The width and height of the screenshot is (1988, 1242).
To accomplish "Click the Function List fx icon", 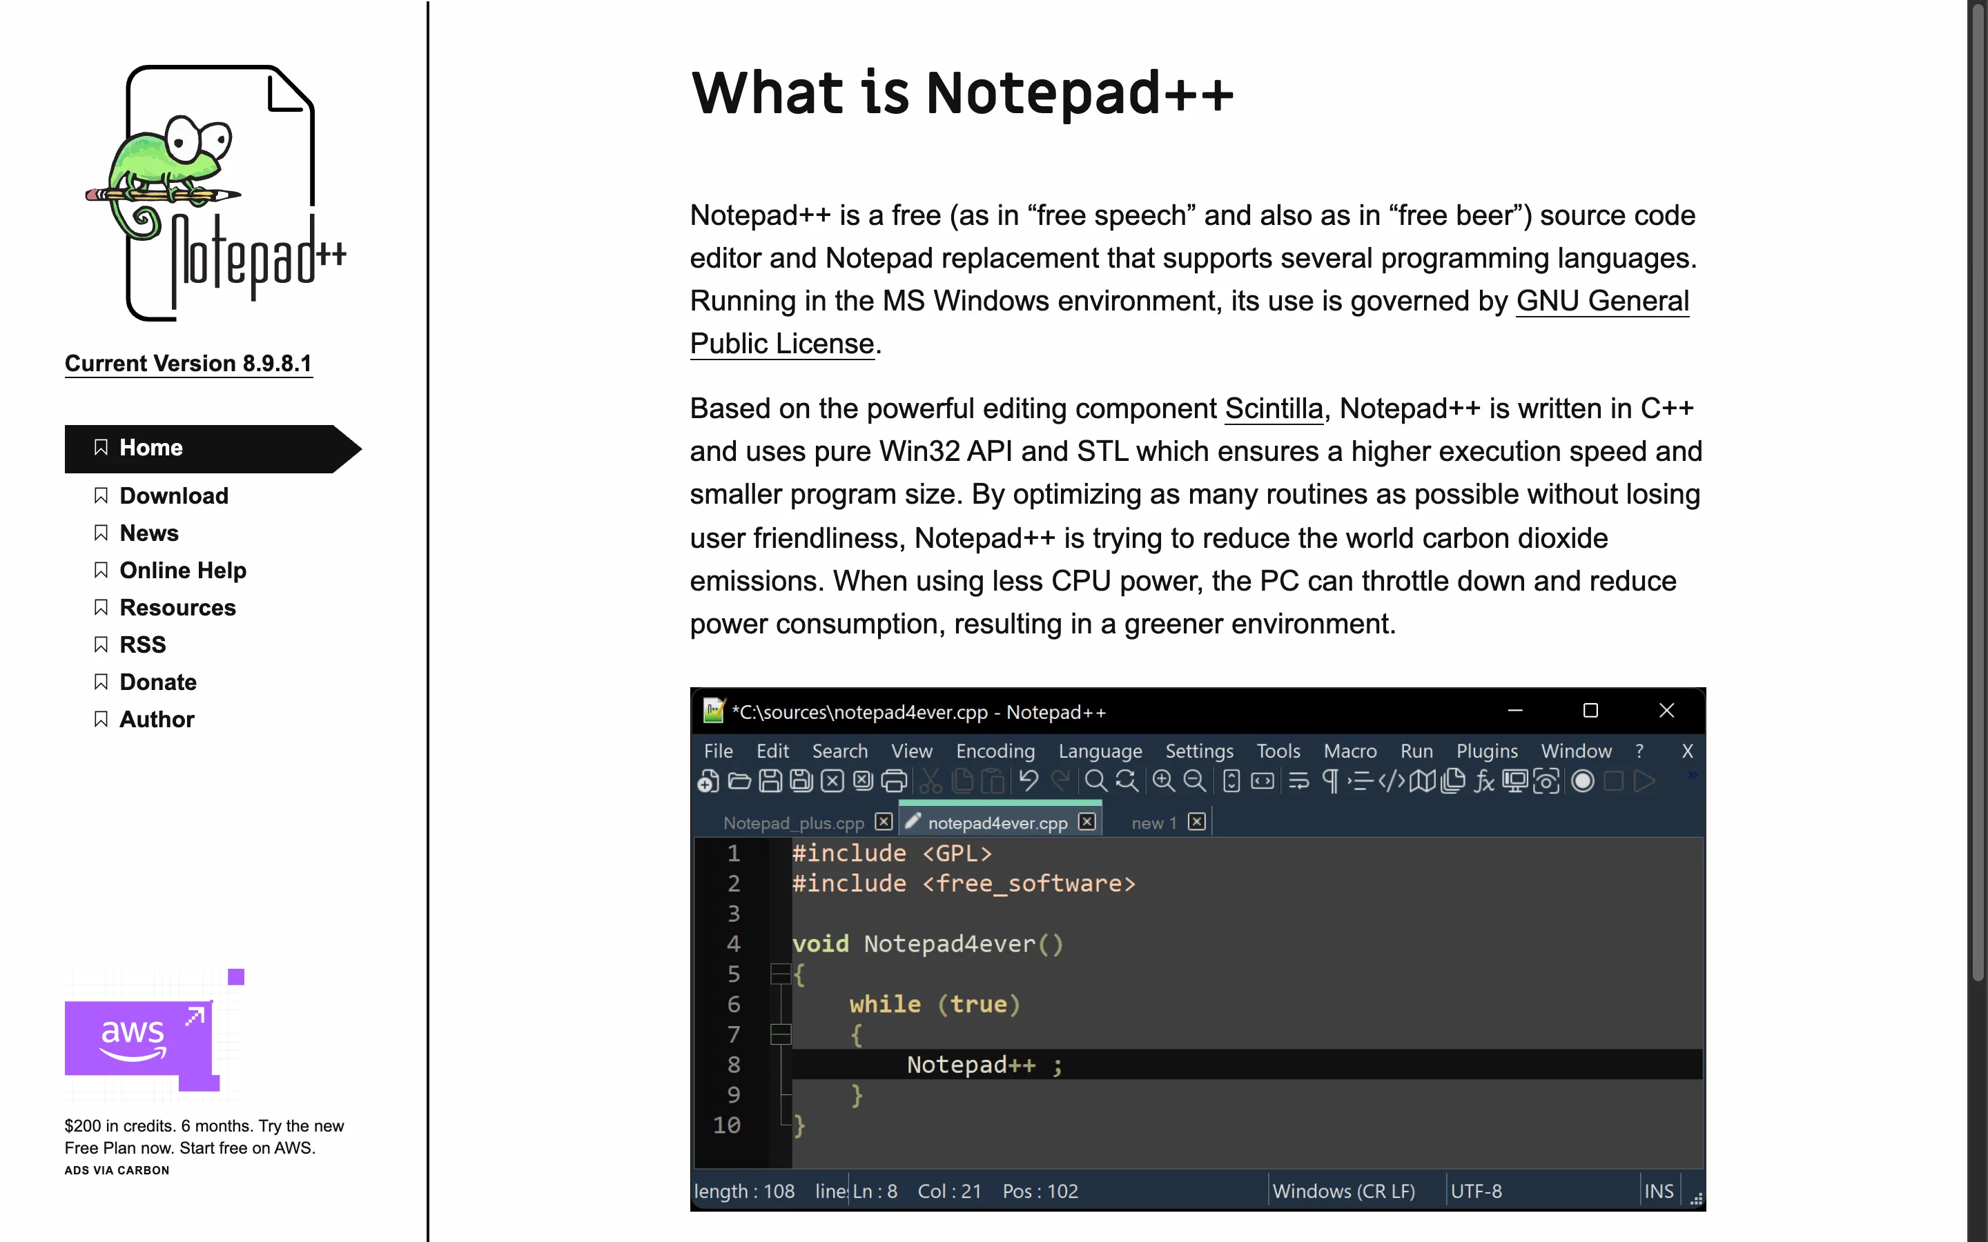I will pos(1483,781).
